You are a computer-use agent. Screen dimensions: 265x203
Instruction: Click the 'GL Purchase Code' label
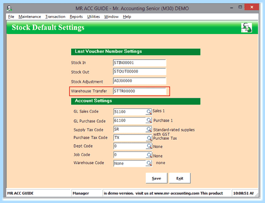point(89,121)
